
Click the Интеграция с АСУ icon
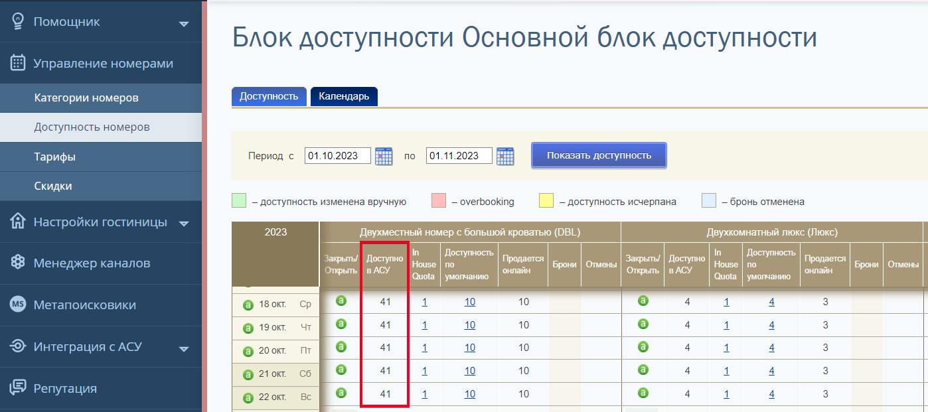point(18,346)
